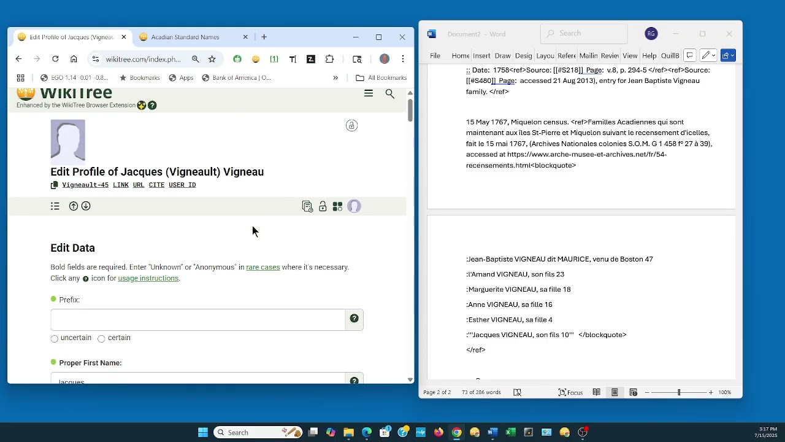
Task: Click the Vigneault-45 ID link
Action: pyautogui.click(x=85, y=185)
